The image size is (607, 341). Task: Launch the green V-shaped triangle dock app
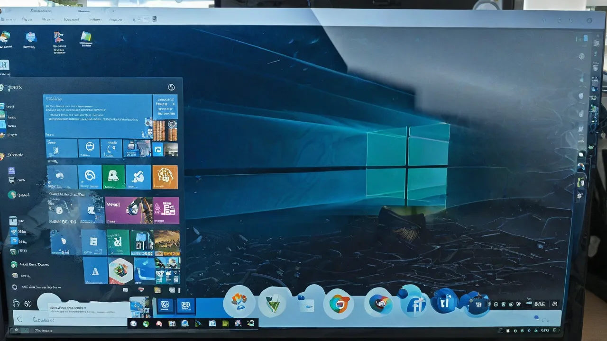click(x=273, y=303)
